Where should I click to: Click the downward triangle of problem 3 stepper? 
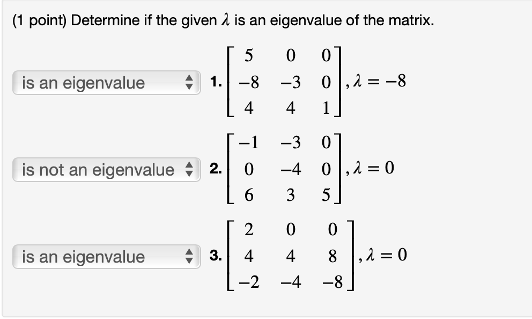coord(189,259)
